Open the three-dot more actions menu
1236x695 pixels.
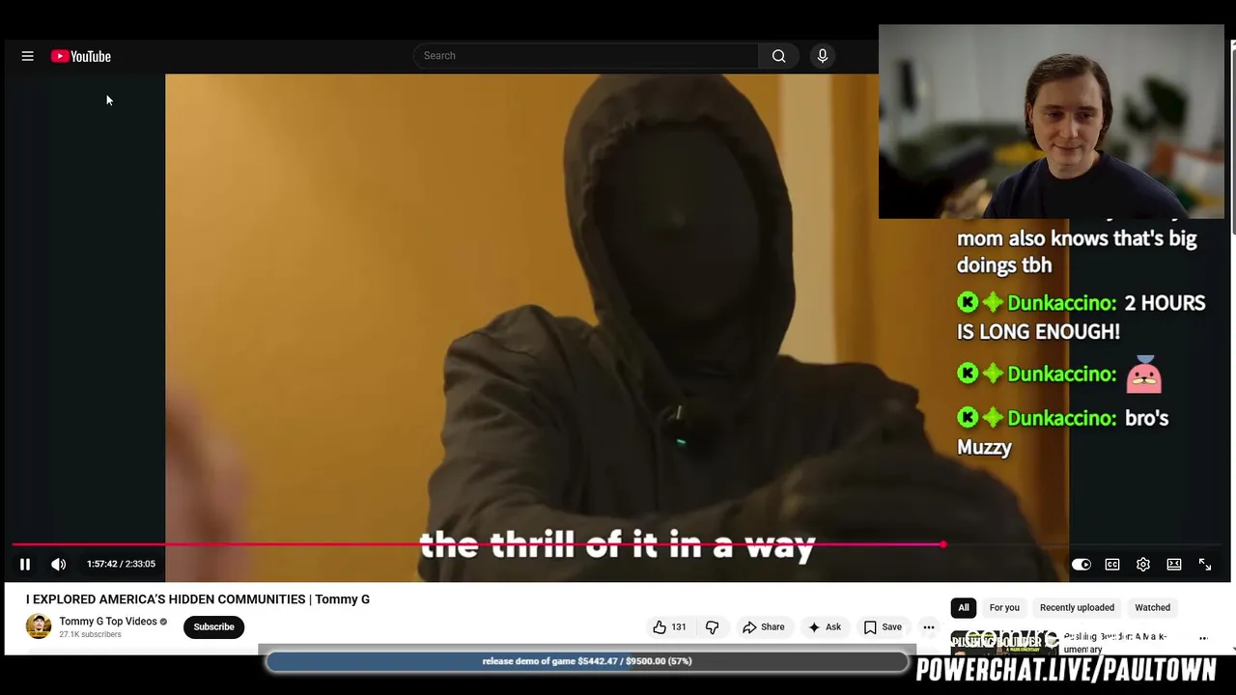(x=929, y=626)
